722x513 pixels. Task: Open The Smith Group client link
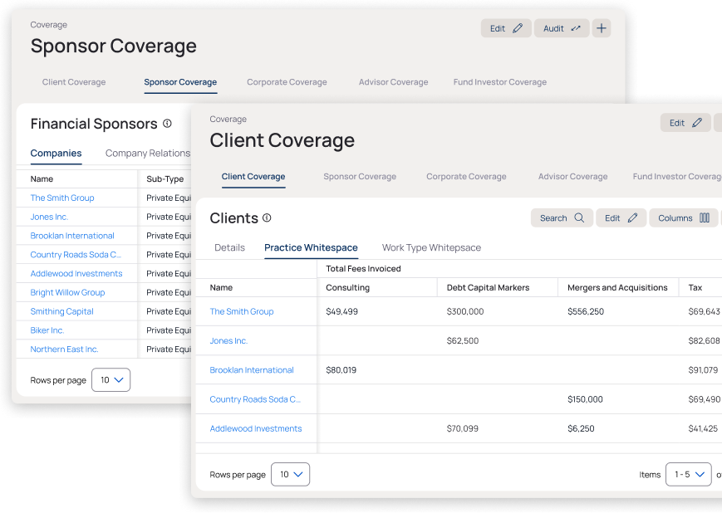click(241, 311)
